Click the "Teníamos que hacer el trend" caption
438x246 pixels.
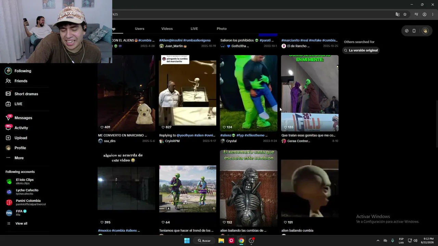click(186, 231)
